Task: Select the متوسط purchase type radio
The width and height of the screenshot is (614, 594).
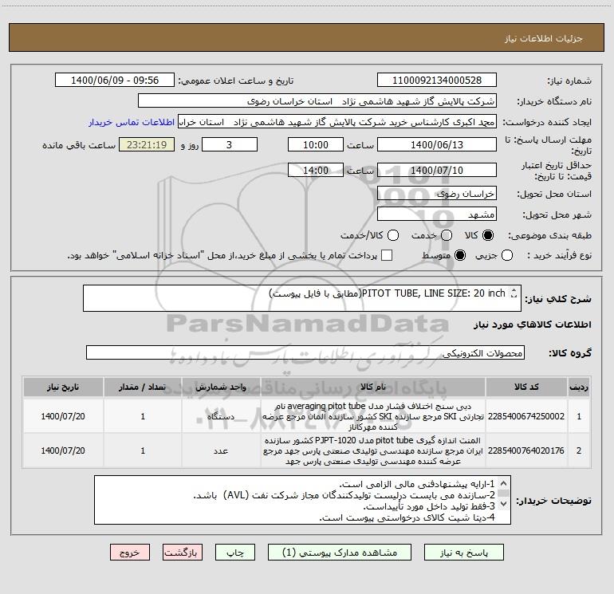Action: 460,255
